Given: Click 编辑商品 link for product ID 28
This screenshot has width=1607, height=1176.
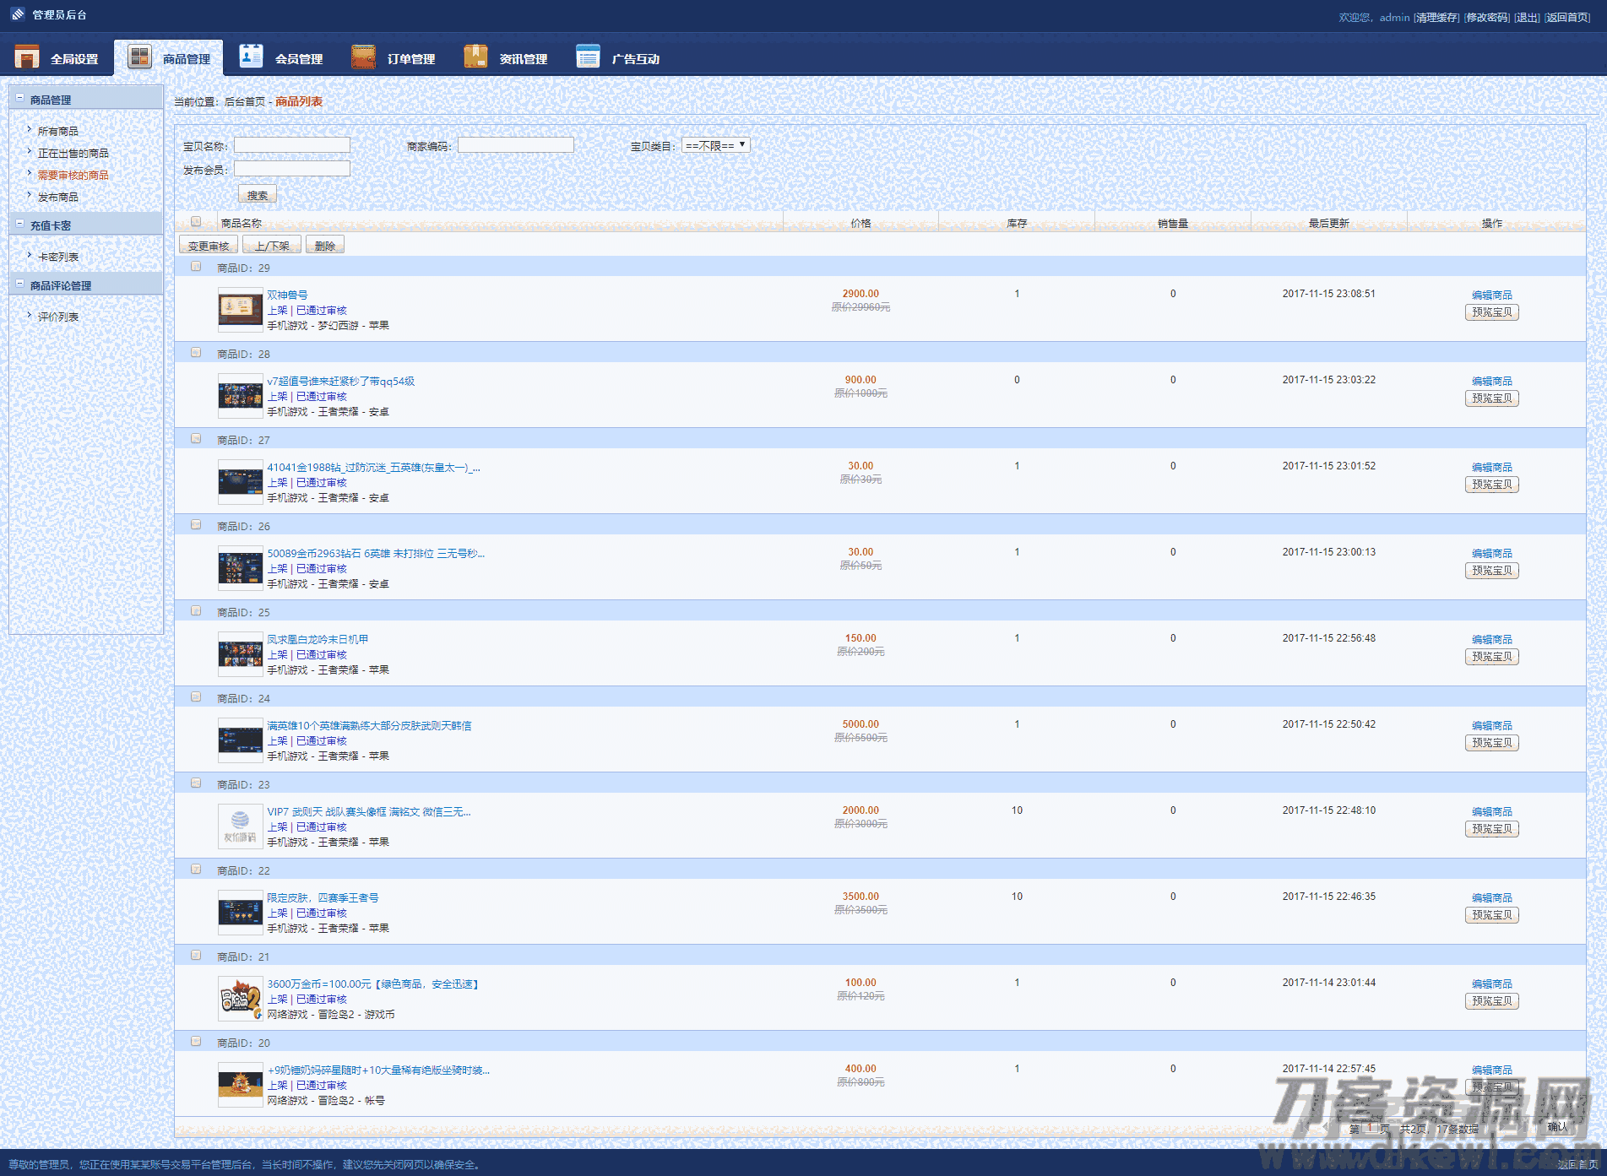Looking at the screenshot, I should [x=1491, y=382].
